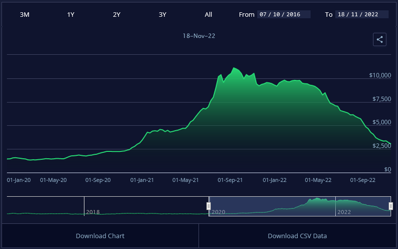
Task: Click the 2018 marker in the navigator
Action: click(93, 212)
